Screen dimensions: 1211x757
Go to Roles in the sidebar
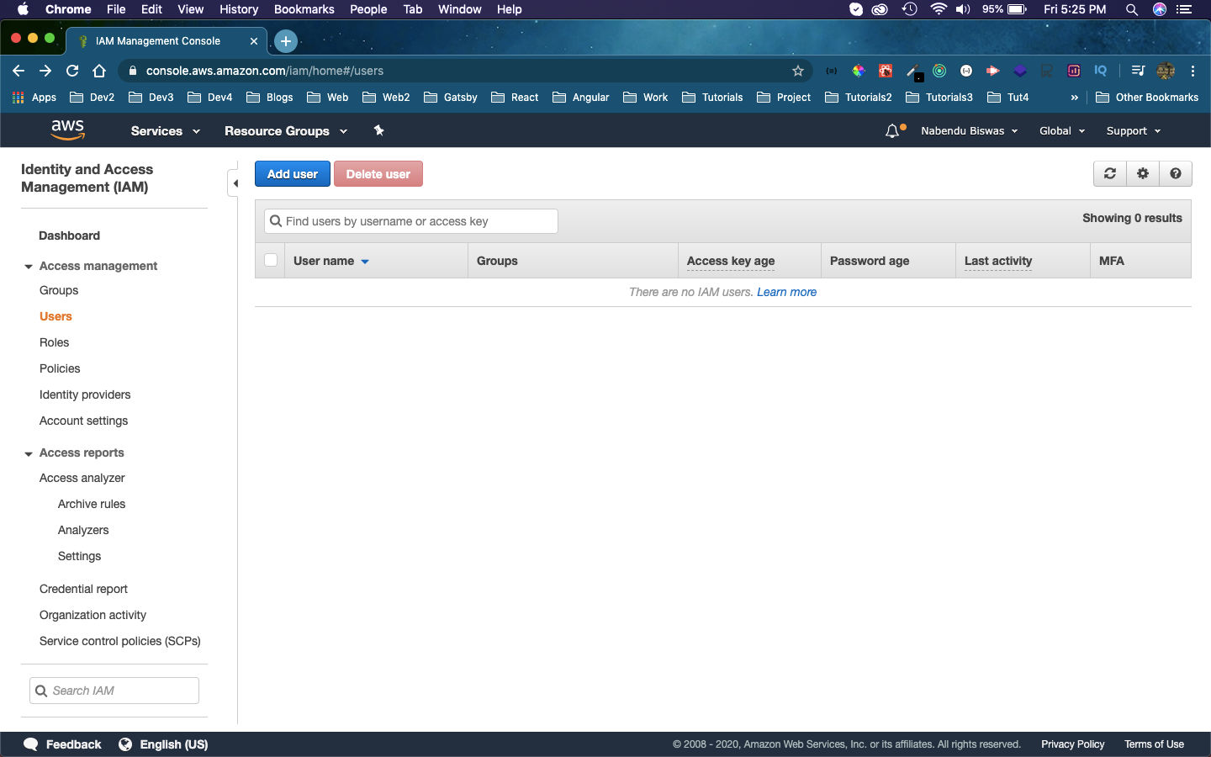click(x=54, y=342)
